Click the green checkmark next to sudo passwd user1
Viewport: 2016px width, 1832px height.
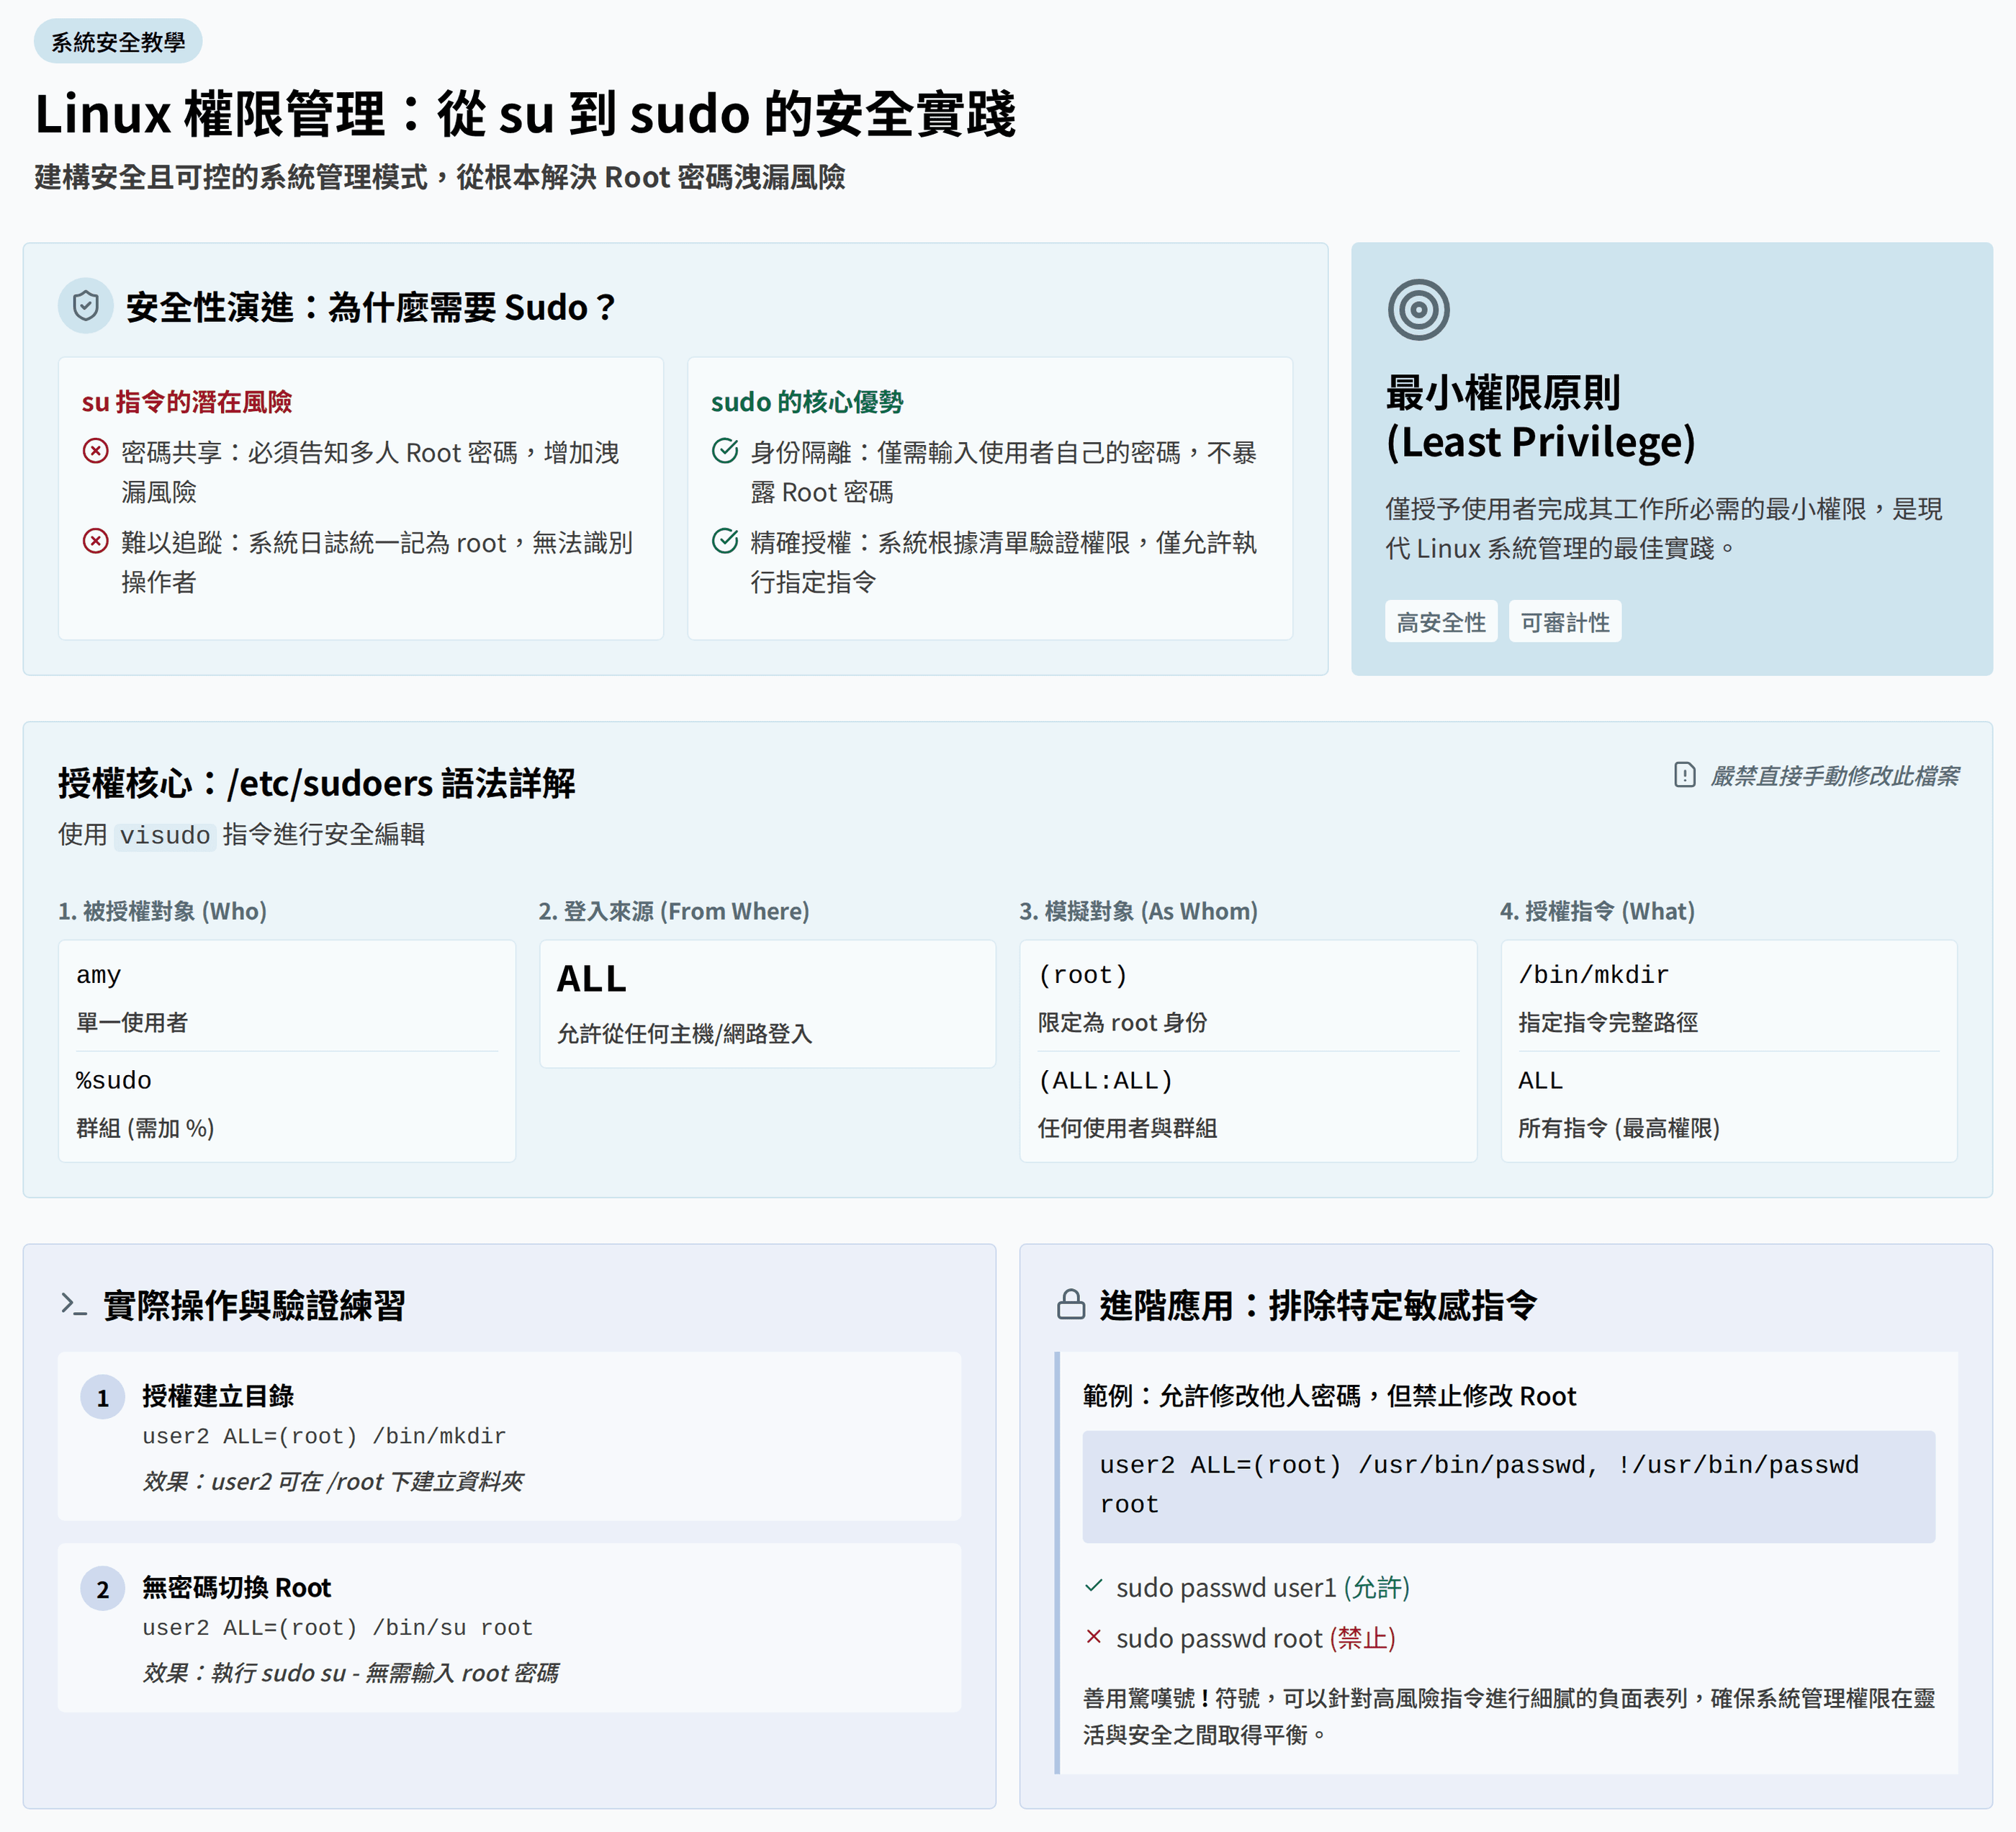pyautogui.click(x=1093, y=1586)
